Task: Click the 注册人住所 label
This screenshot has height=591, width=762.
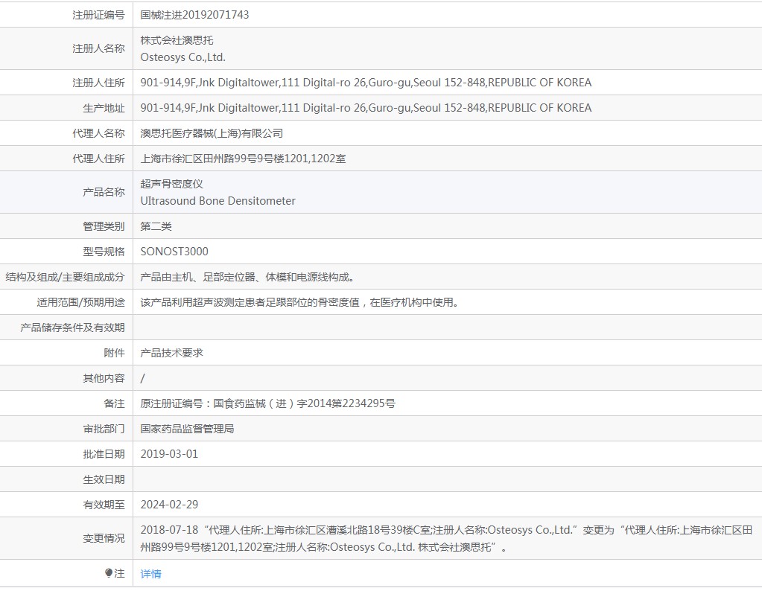Action: [x=98, y=83]
